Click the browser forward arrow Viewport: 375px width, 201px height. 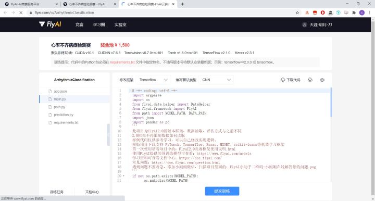click(x=13, y=12)
